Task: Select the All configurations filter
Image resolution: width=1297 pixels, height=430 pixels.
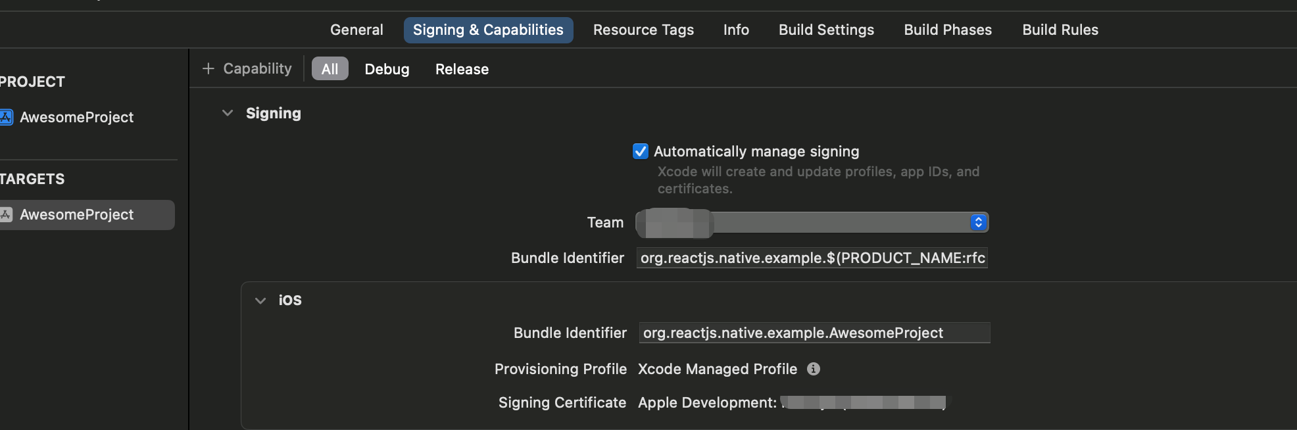Action: click(x=330, y=69)
